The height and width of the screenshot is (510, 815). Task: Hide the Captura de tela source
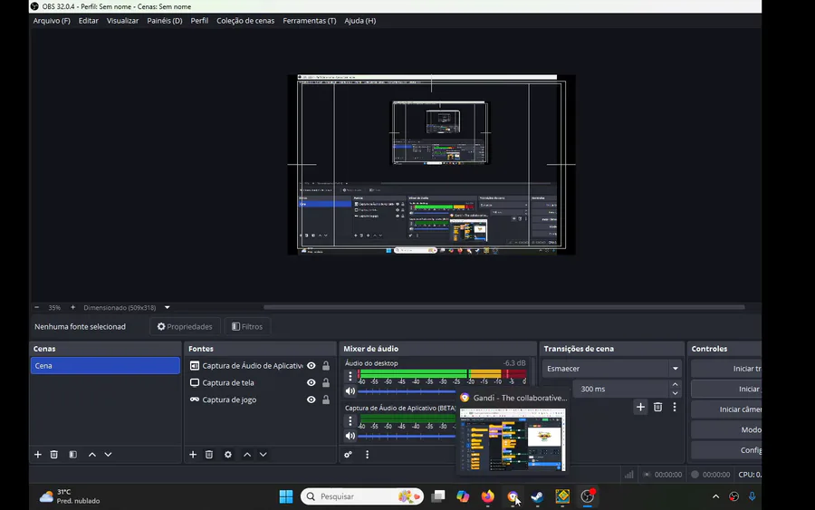point(312,382)
